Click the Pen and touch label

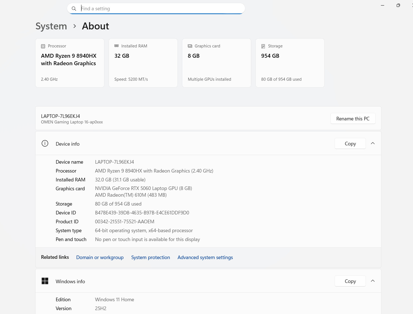click(x=71, y=239)
